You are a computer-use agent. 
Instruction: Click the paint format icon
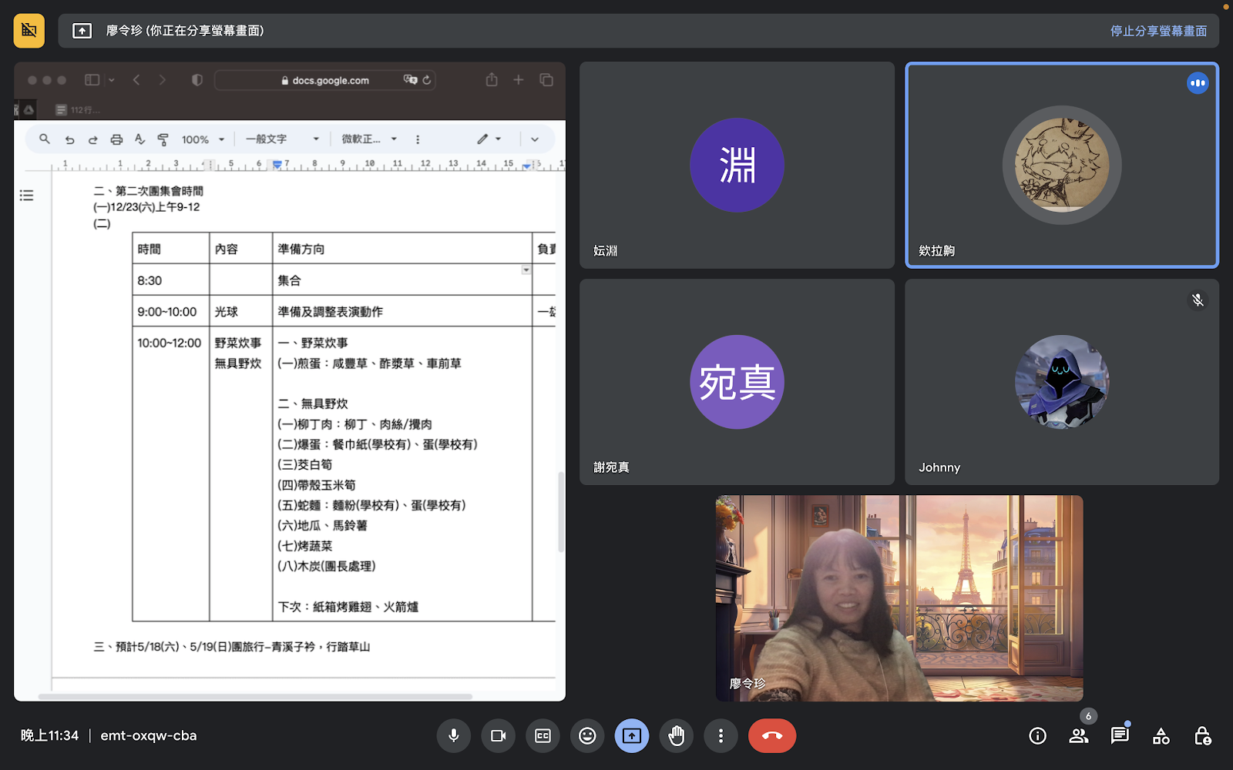[x=163, y=139]
